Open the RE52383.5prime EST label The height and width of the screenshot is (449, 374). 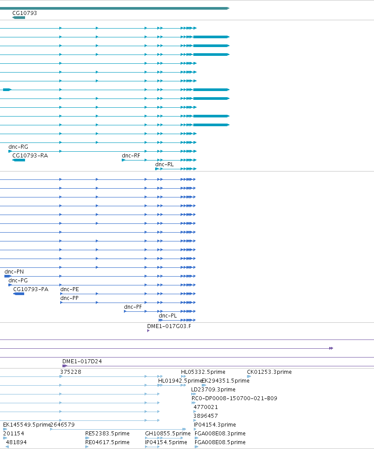point(107,434)
